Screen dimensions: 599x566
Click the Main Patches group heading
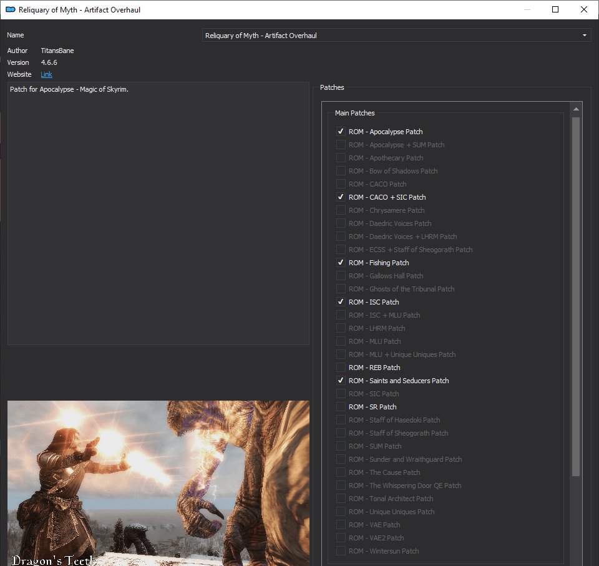click(x=354, y=113)
